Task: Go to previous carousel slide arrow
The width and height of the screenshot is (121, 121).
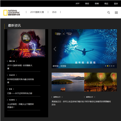Action: click(x=55, y=49)
